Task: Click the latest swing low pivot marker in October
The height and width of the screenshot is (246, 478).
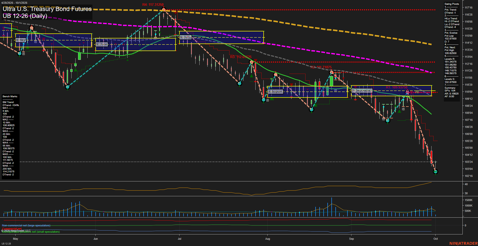Action: [436, 172]
